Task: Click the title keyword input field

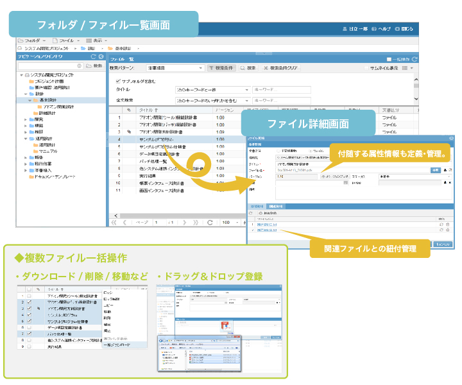Action: (x=273, y=90)
